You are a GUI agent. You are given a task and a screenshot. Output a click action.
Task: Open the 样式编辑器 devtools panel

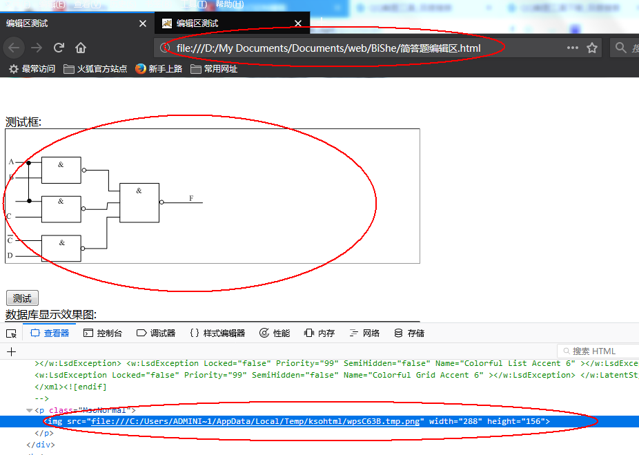coord(217,333)
